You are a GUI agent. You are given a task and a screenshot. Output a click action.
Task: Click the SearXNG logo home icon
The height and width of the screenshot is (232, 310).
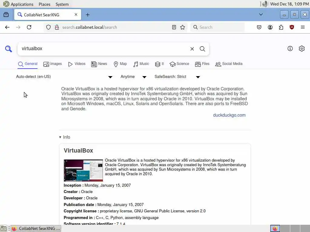coord(8,49)
